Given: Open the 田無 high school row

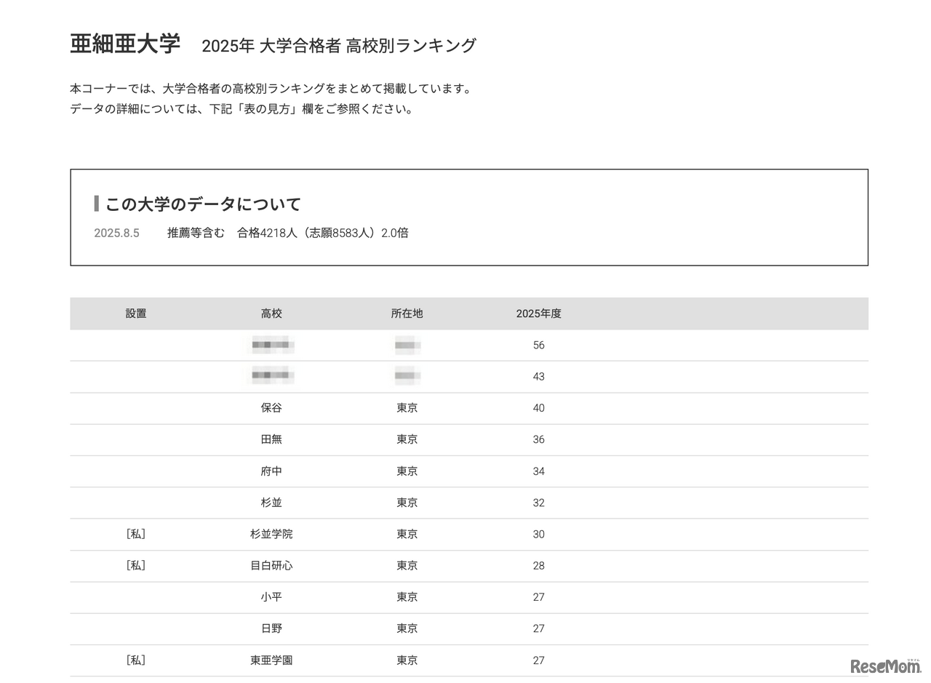Looking at the screenshot, I should click(x=272, y=439).
